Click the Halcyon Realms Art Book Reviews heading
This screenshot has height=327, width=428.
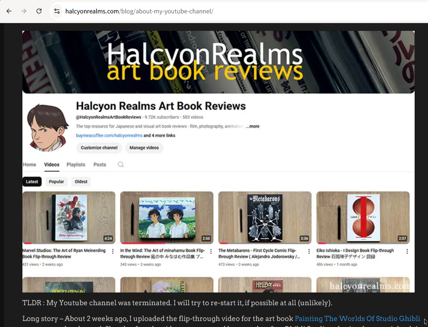point(161,106)
